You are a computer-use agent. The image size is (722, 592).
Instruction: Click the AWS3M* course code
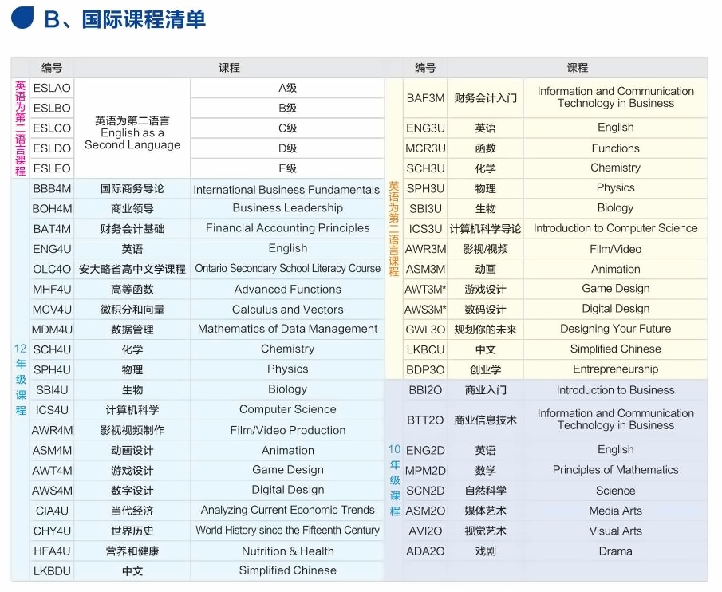(x=425, y=310)
